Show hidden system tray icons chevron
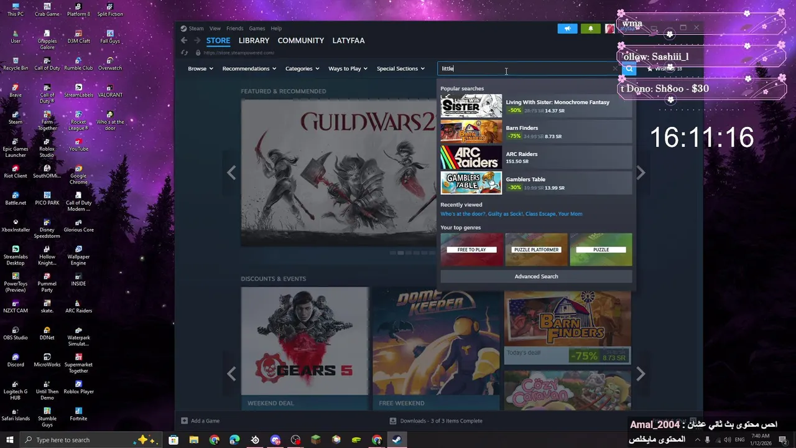Image resolution: width=796 pixels, height=448 pixels. click(696, 440)
